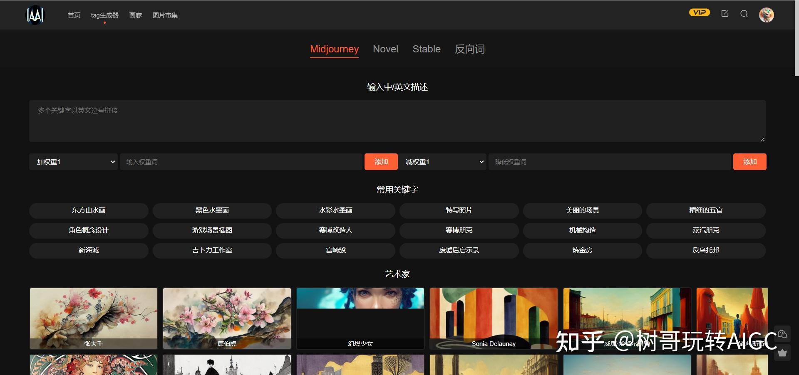Switch to the Midjourney tab
The width and height of the screenshot is (799, 375).
(334, 49)
